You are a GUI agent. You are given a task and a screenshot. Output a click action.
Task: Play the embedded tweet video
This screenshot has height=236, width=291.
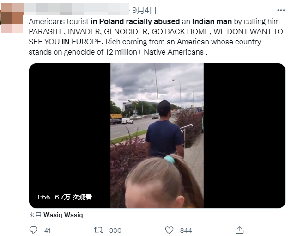coord(157,136)
